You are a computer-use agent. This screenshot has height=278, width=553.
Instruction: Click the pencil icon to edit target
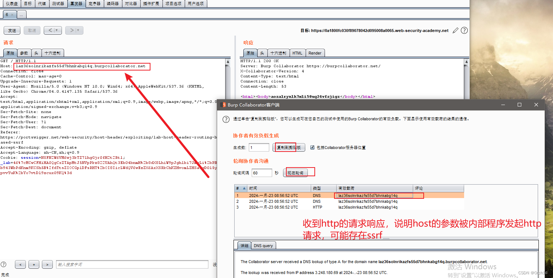455,31
